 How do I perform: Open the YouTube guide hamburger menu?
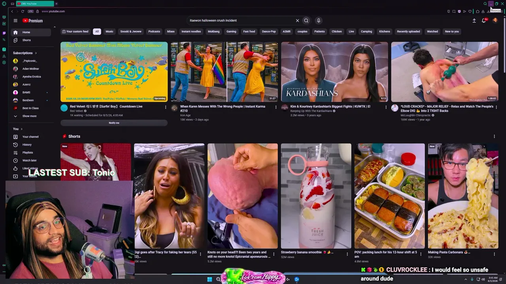pos(15,21)
